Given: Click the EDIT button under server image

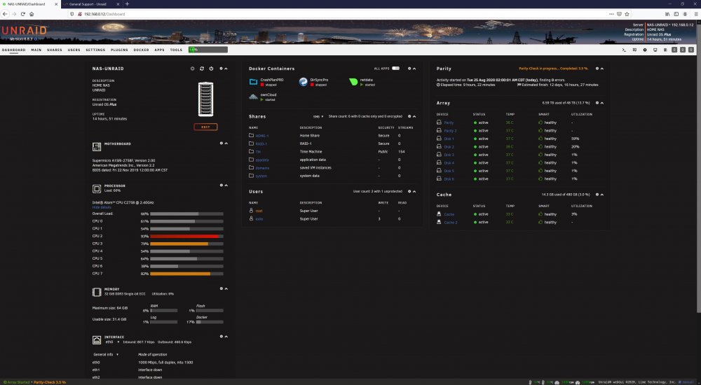Looking at the screenshot, I should pos(205,127).
